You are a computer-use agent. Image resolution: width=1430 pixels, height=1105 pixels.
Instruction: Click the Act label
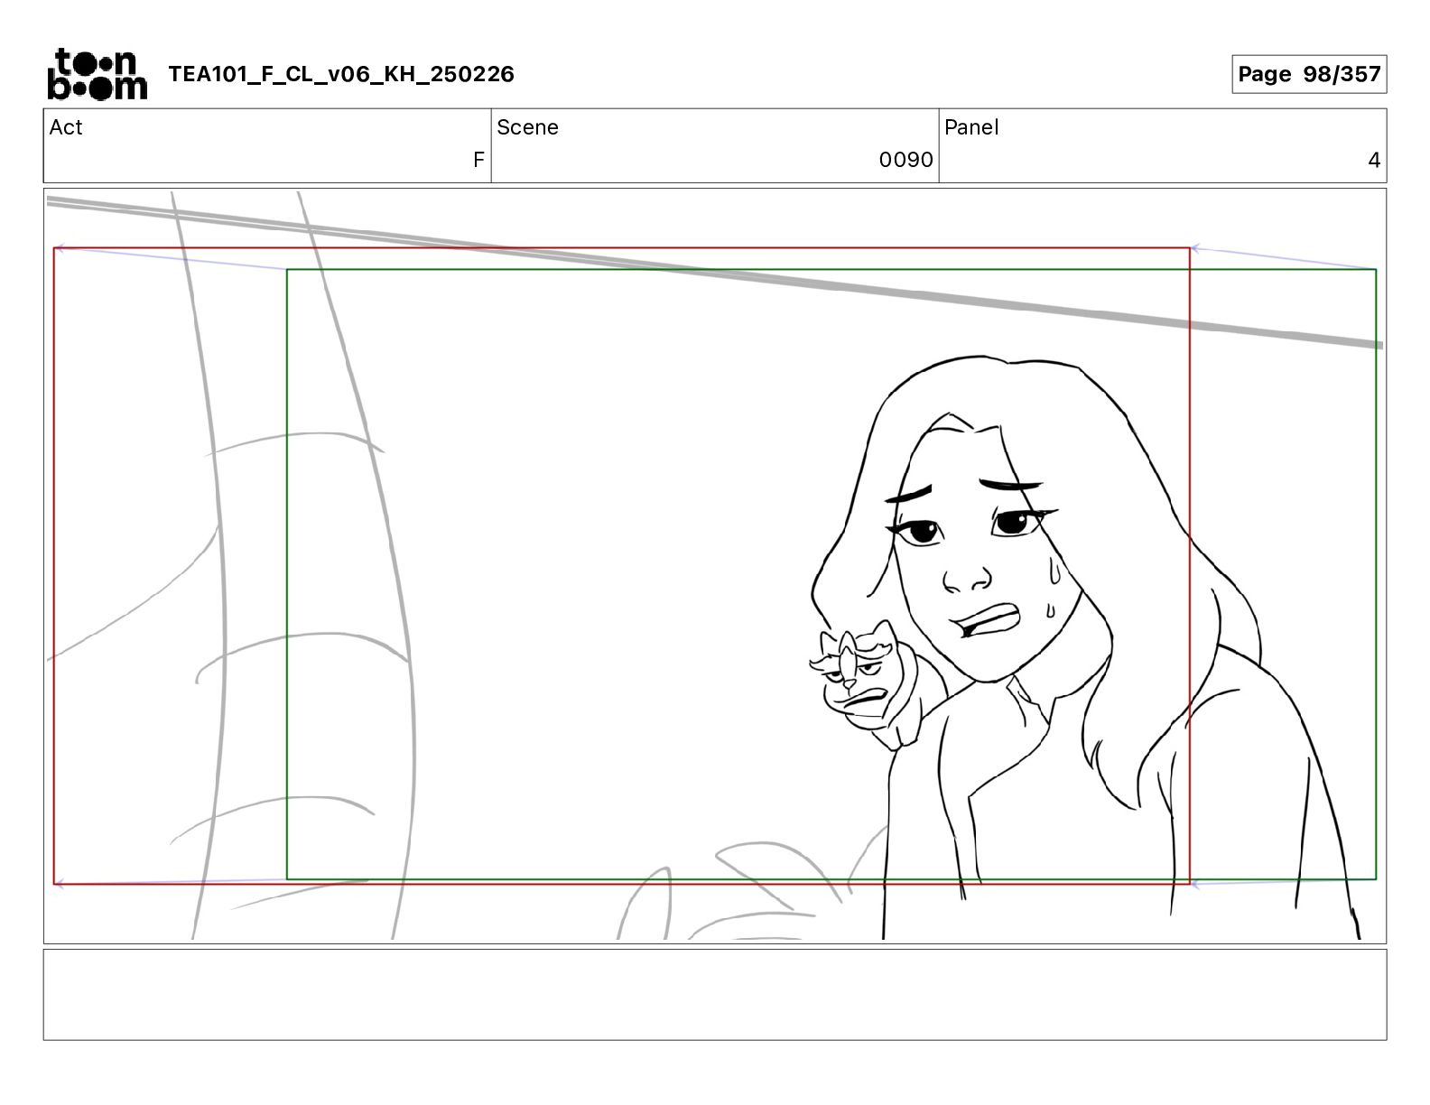coord(66,127)
